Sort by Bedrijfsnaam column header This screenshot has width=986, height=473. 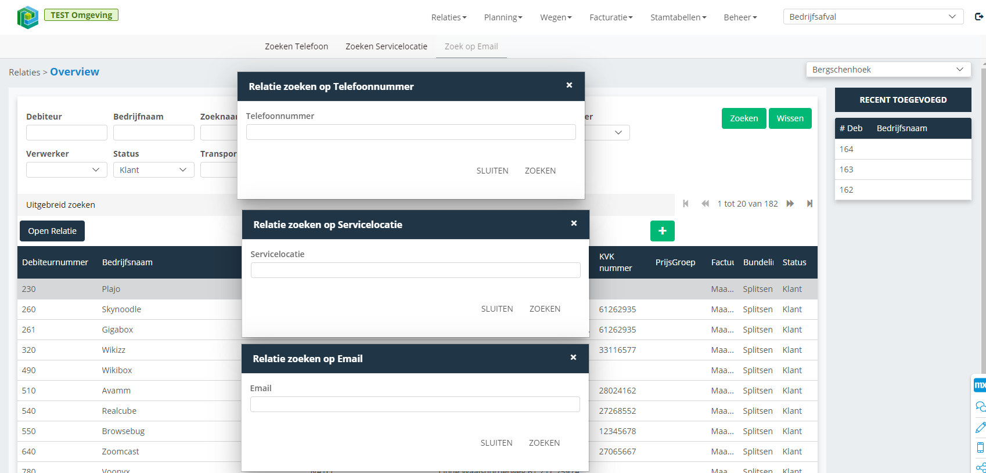127,262
